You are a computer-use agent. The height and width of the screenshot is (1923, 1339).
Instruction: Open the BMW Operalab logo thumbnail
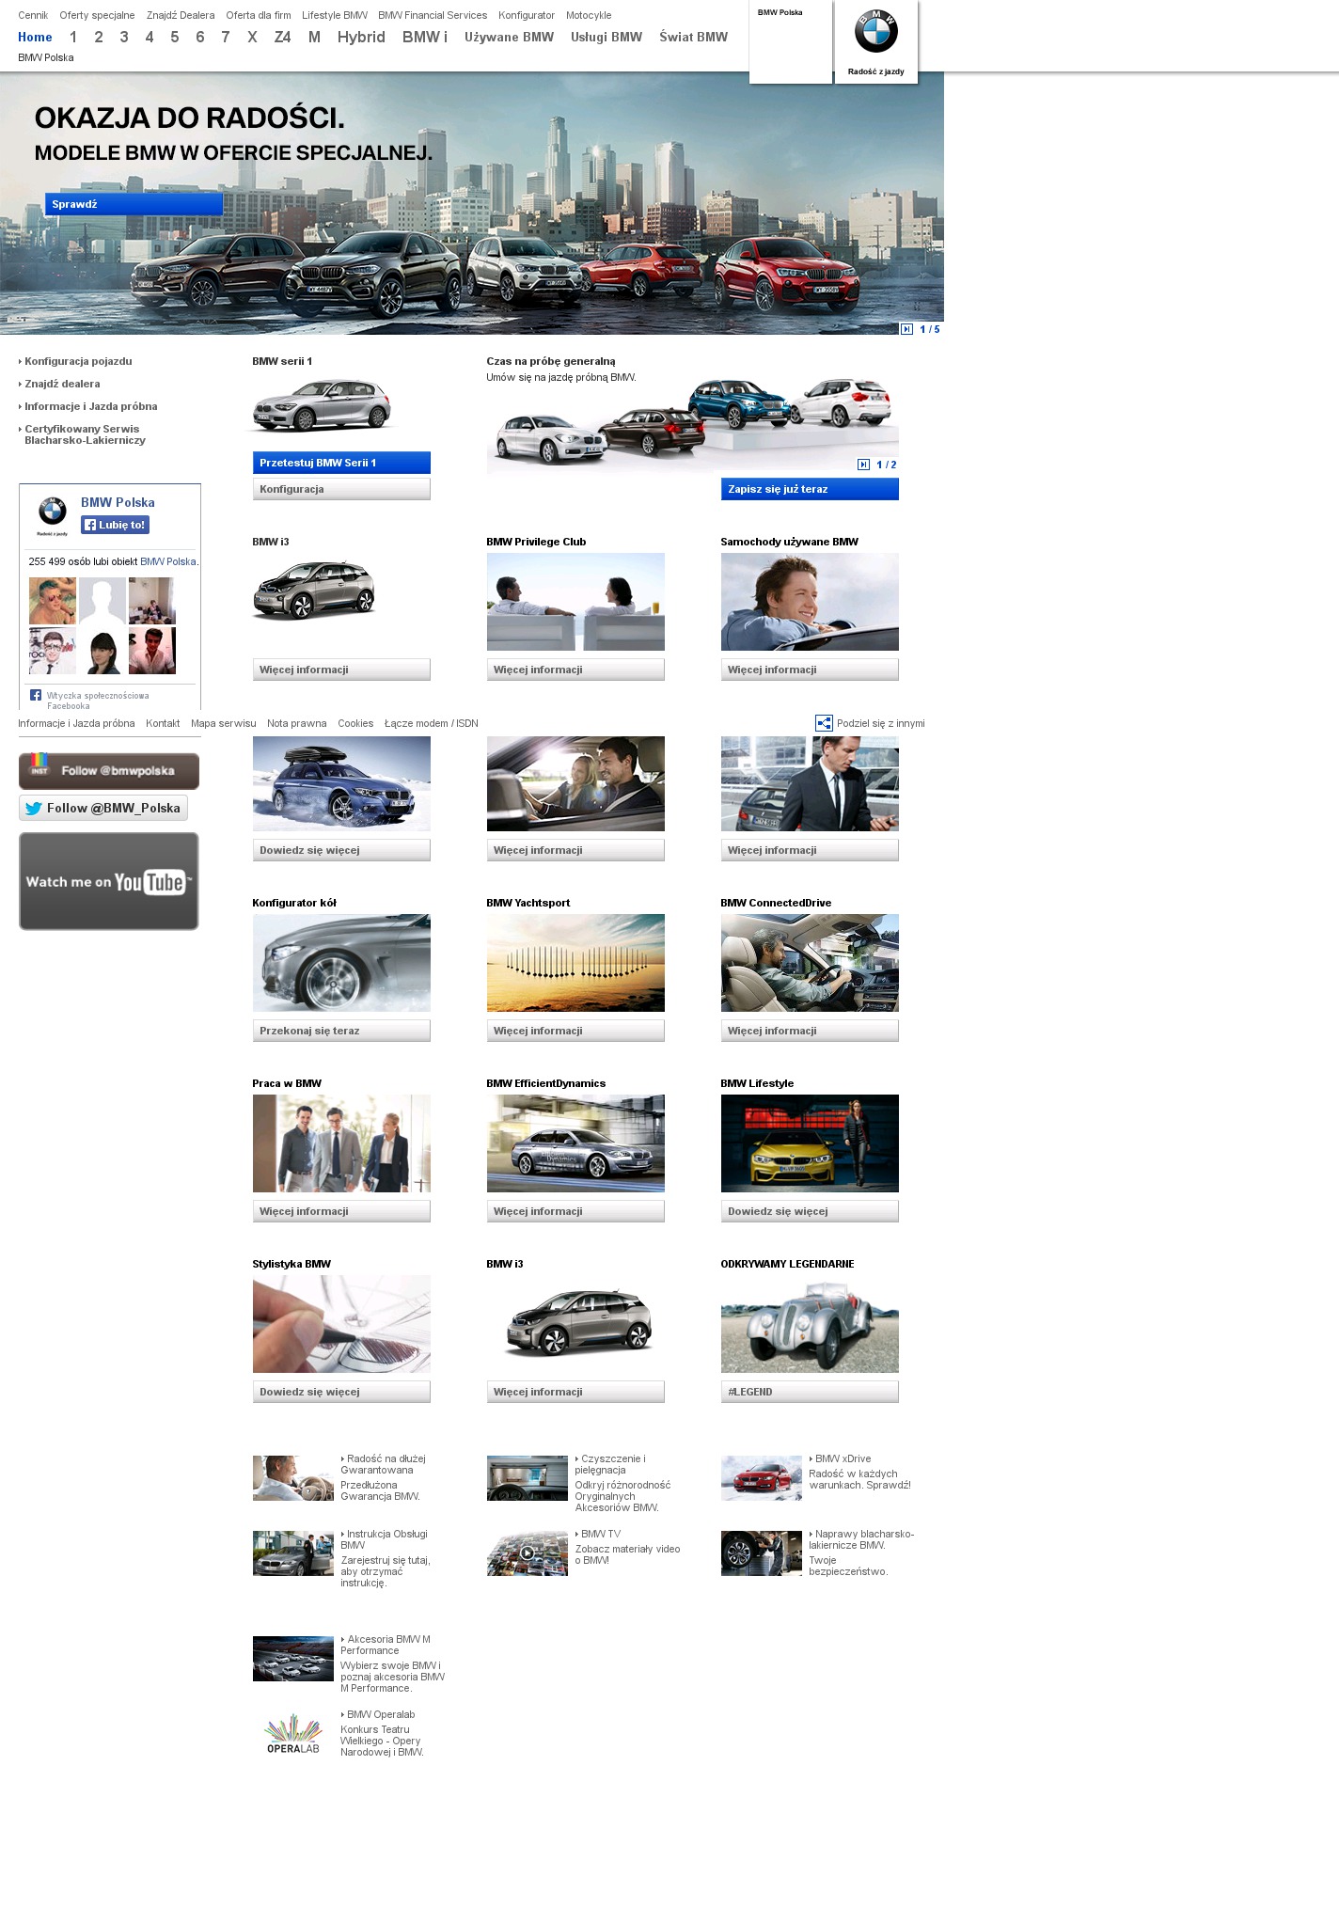(x=292, y=1735)
